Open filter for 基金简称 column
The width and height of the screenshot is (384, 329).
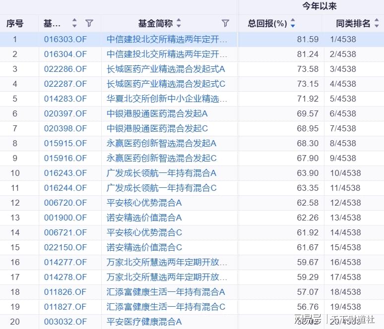[225, 23]
